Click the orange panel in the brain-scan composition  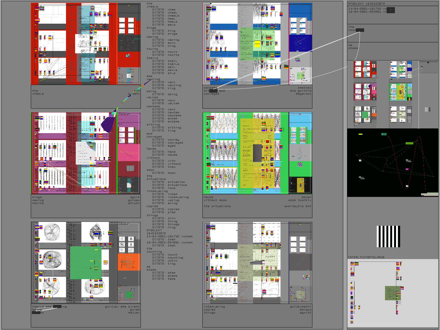coord(129,262)
